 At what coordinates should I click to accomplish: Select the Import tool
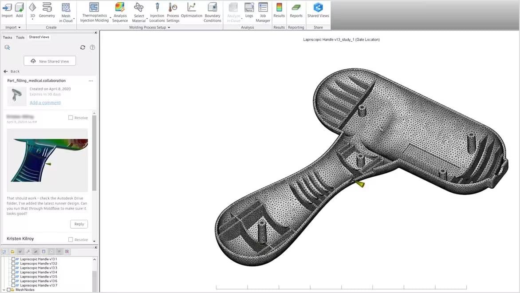click(7, 11)
